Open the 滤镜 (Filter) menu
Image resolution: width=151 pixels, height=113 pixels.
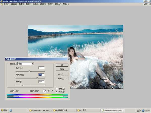point(43,4)
